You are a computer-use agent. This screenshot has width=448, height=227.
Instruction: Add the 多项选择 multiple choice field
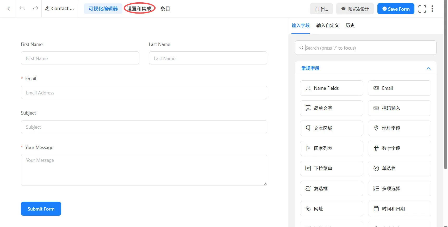tap(399, 189)
